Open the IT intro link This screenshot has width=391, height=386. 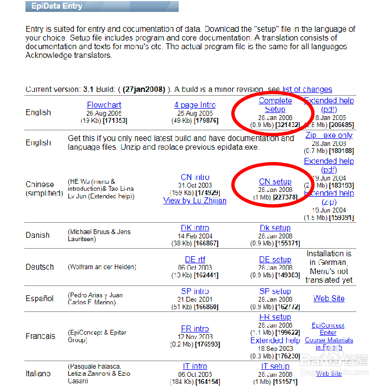click(195, 366)
